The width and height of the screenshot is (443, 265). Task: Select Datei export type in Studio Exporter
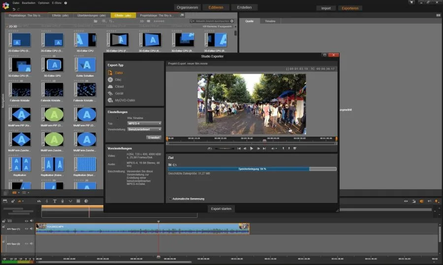tap(115, 73)
